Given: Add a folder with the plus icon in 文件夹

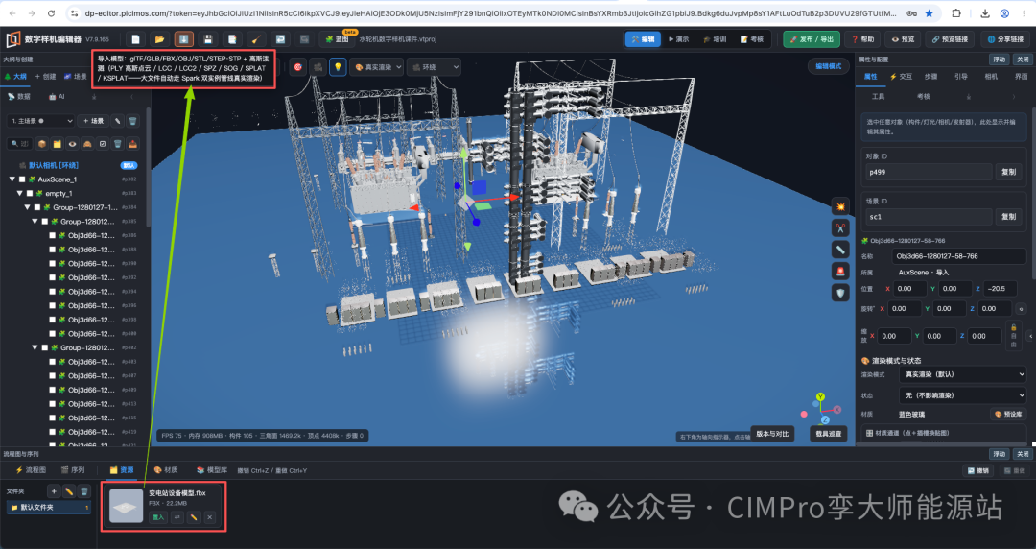Looking at the screenshot, I should click(54, 490).
